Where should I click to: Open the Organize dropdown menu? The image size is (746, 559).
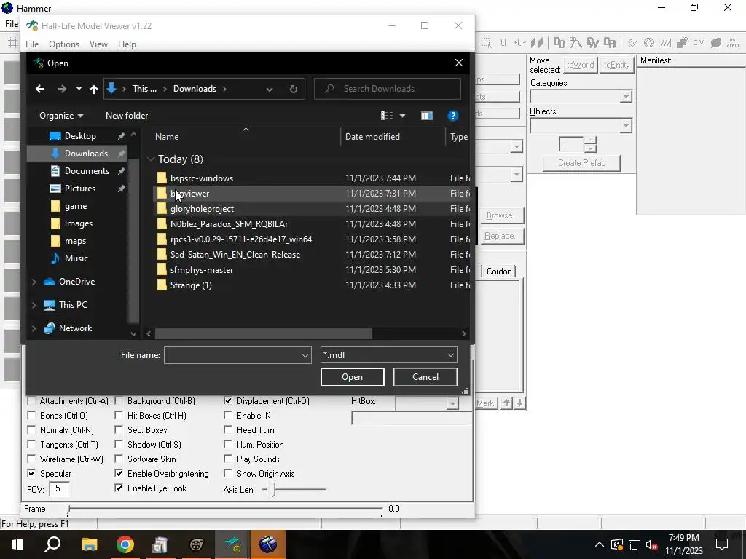tap(61, 116)
